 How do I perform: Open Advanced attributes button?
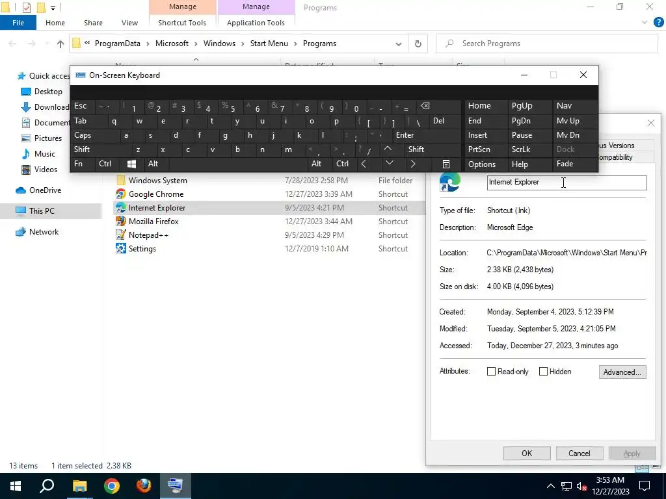(622, 372)
